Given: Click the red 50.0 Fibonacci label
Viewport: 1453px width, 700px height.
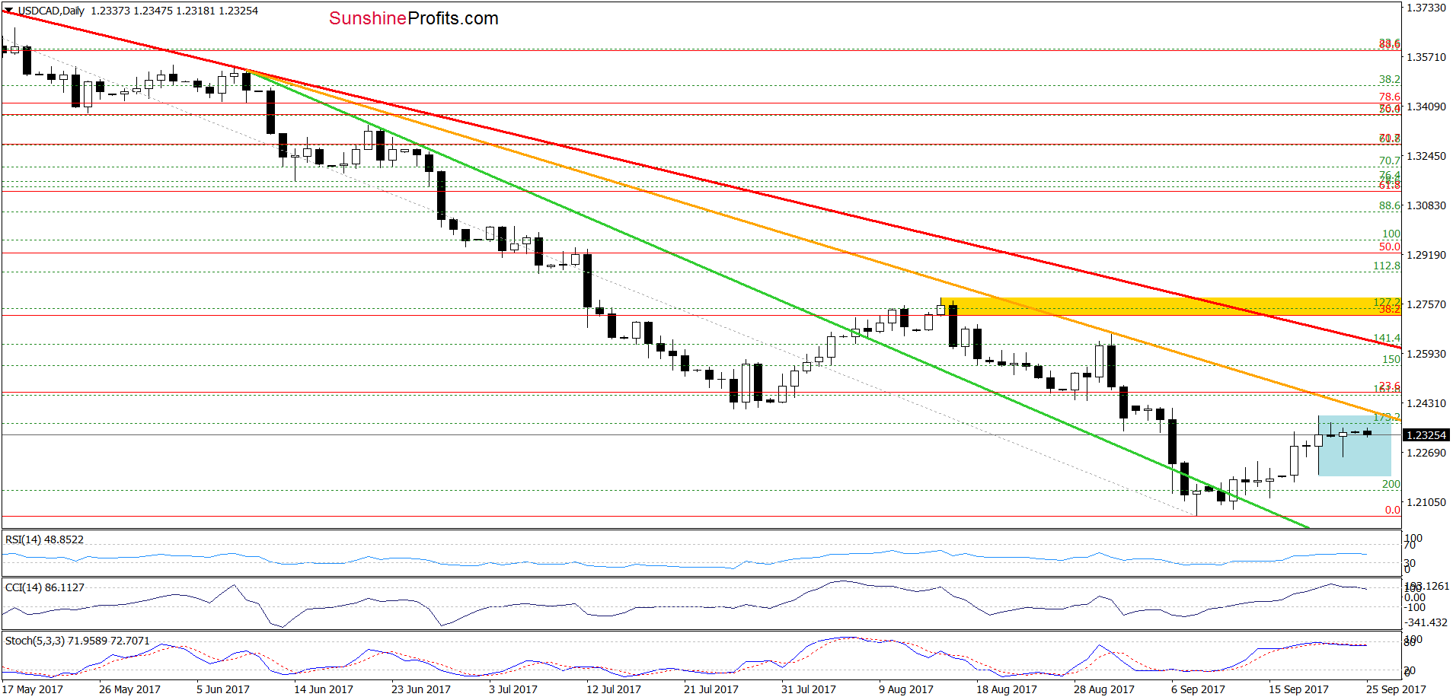Looking at the screenshot, I should pyautogui.click(x=1390, y=247).
